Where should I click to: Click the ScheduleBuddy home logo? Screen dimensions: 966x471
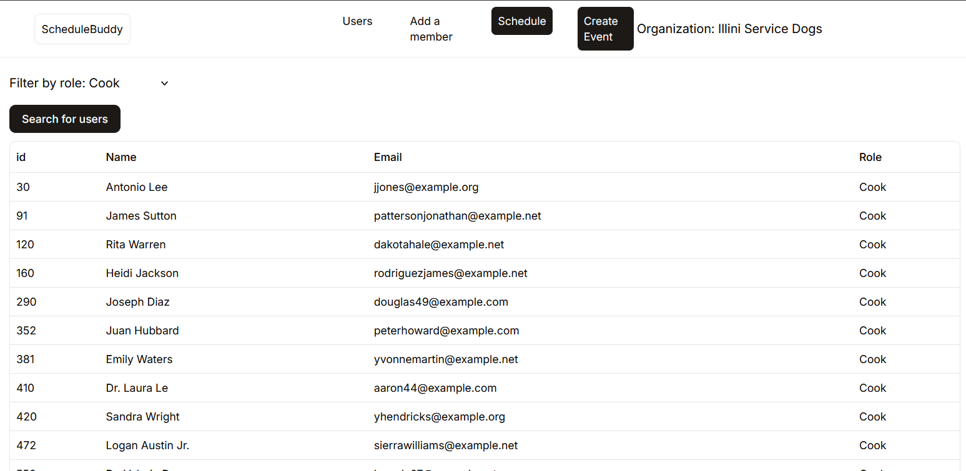click(82, 29)
